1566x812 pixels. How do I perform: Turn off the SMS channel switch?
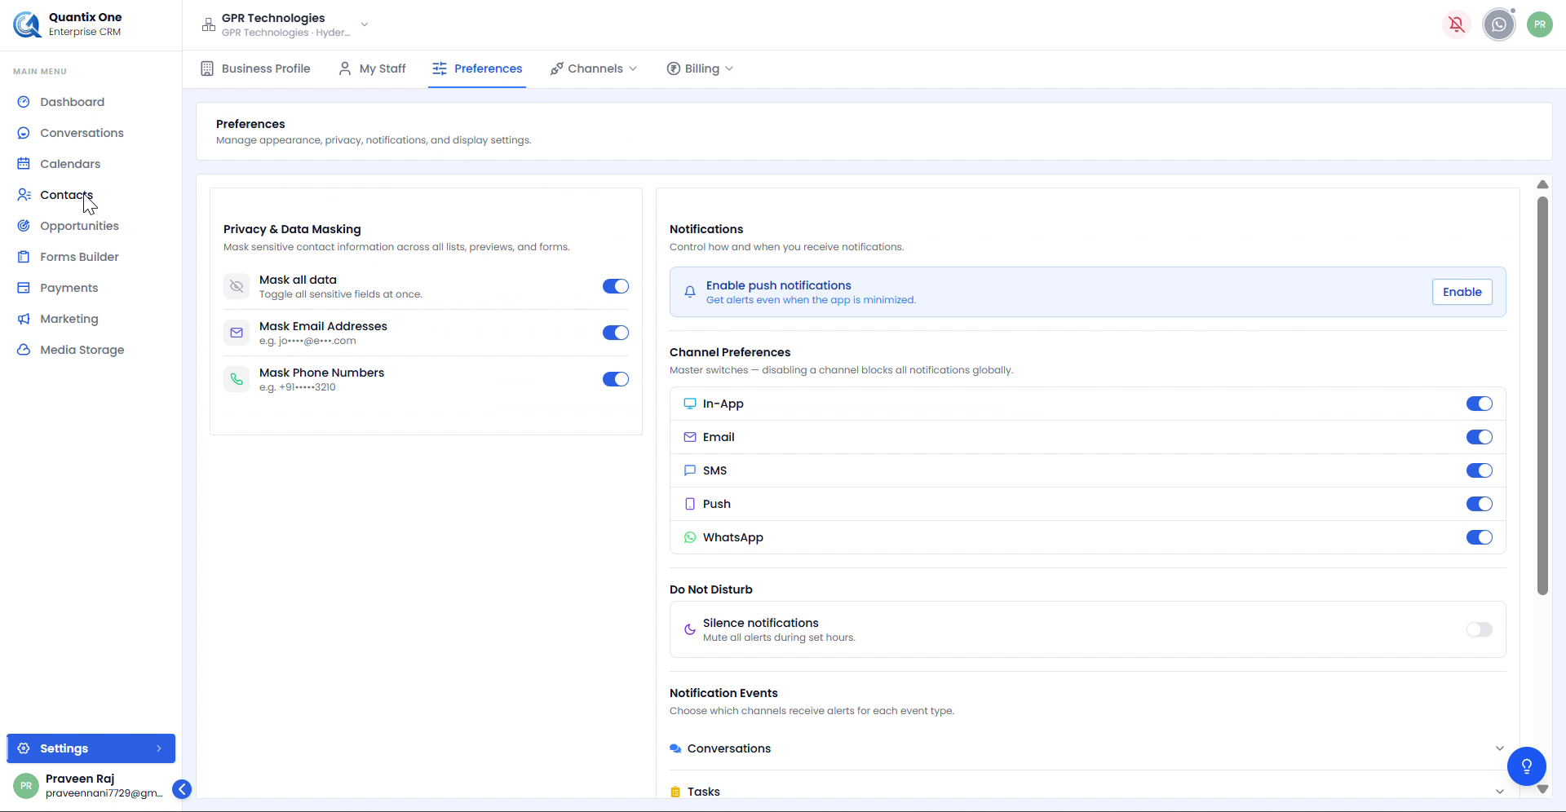point(1480,470)
